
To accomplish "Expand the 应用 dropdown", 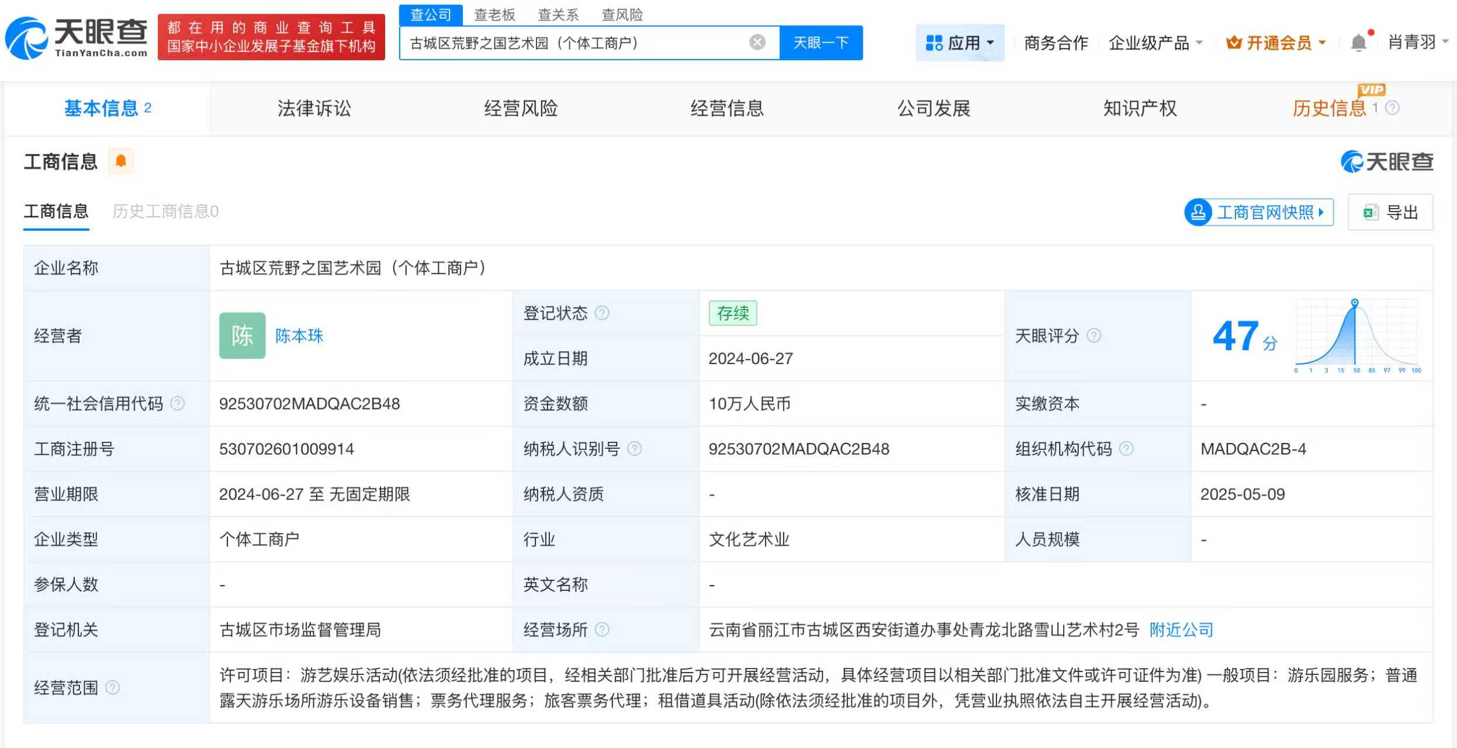I will tap(960, 42).
